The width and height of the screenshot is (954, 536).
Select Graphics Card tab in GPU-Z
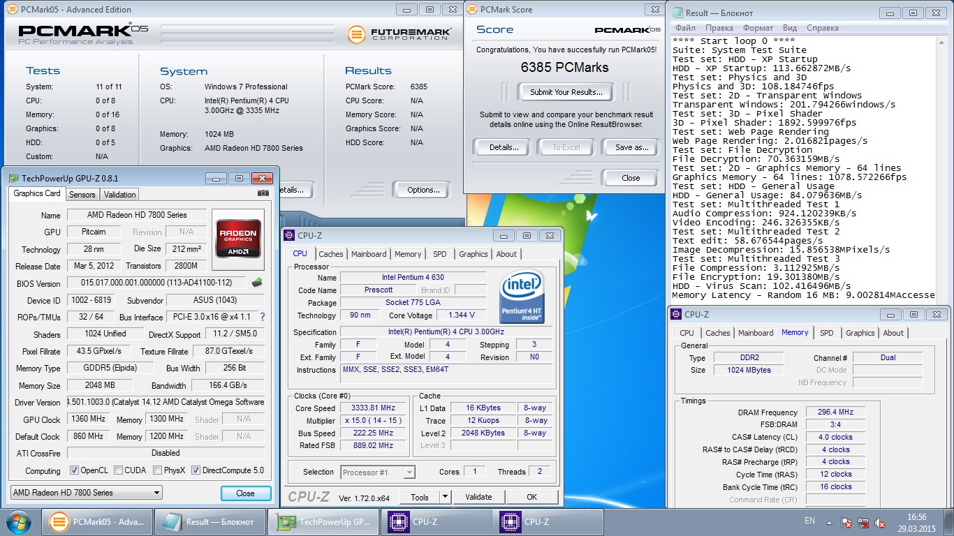(37, 193)
